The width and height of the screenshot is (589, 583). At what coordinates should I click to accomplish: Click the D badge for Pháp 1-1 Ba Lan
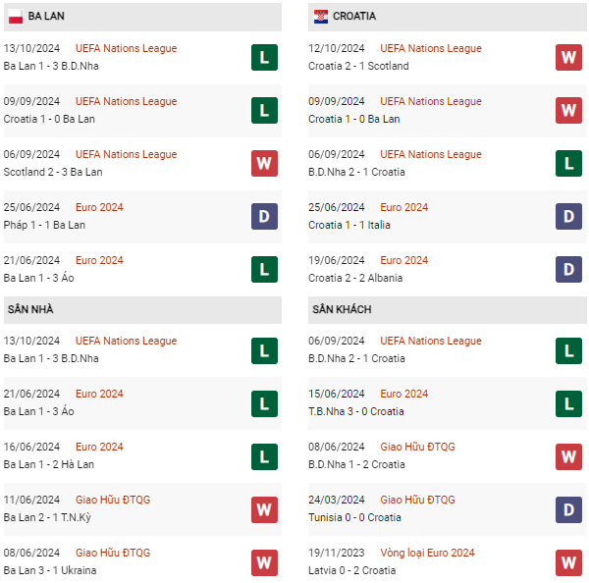[x=264, y=216]
